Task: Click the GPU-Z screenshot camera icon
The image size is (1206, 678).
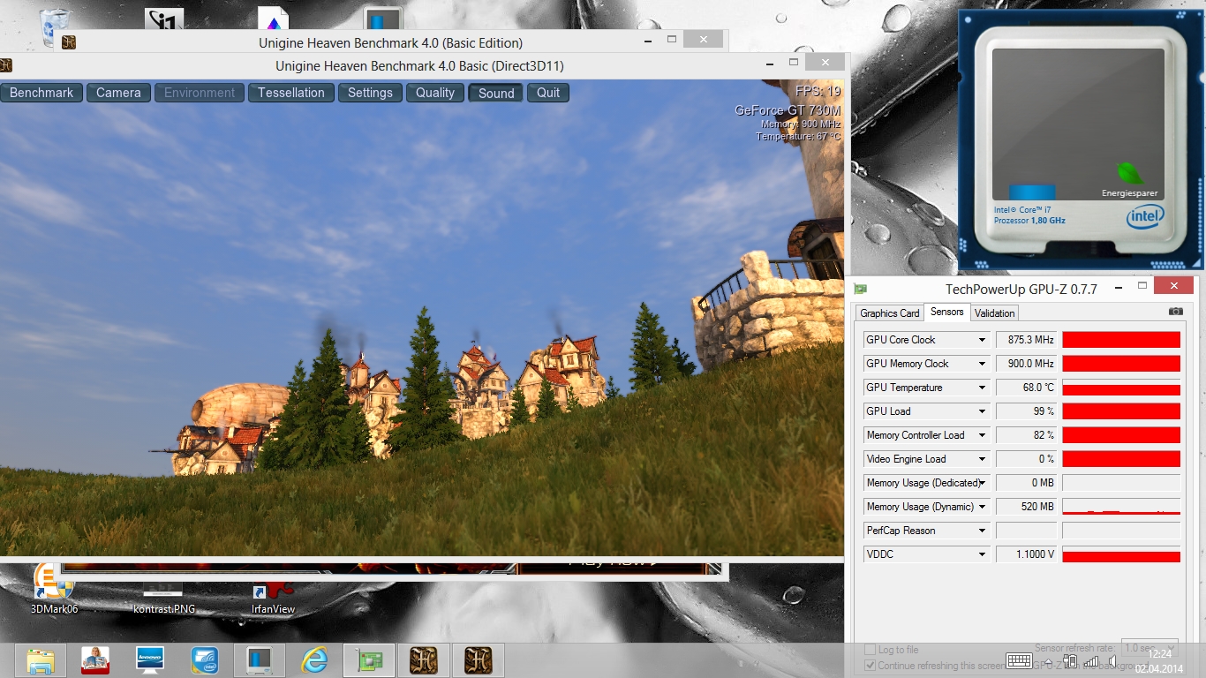Action: click(x=1175, y=312)
